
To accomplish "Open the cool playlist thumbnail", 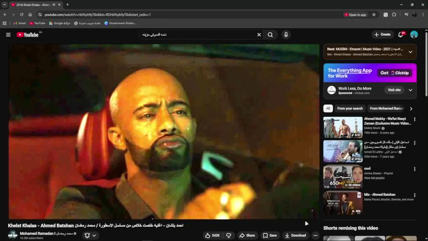I will pos(343,176).
